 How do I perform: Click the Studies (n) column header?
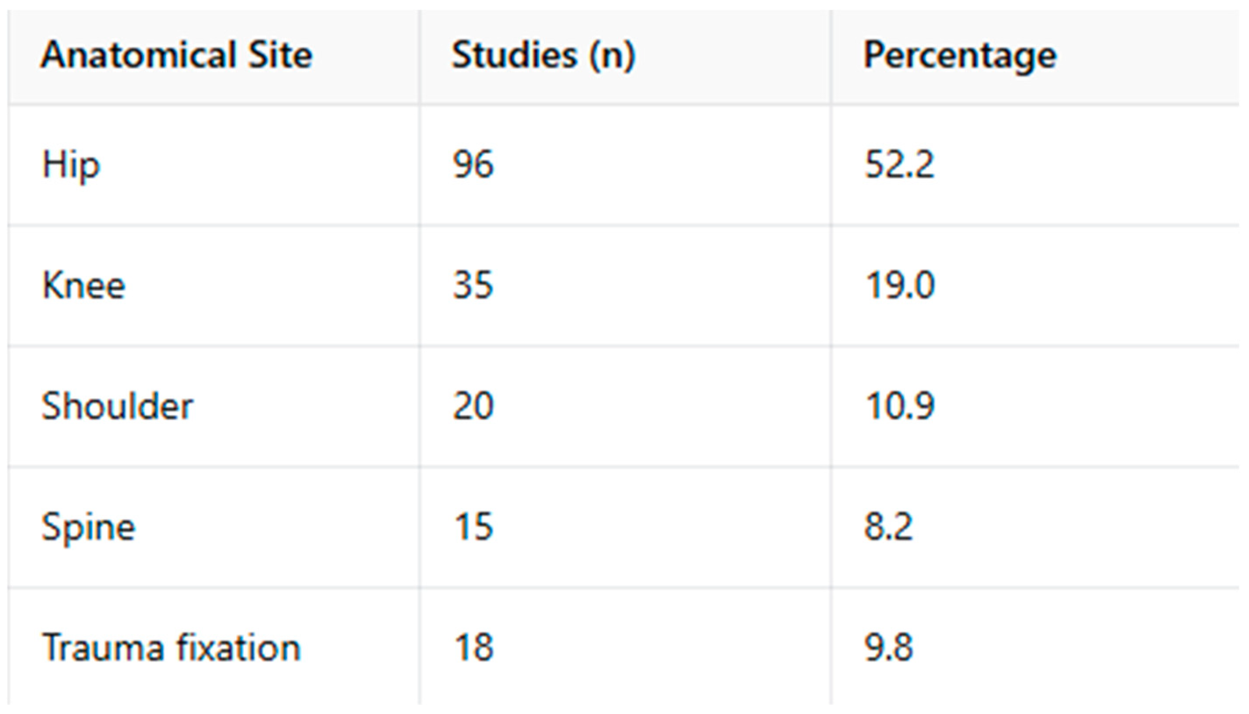click(544, 55)
